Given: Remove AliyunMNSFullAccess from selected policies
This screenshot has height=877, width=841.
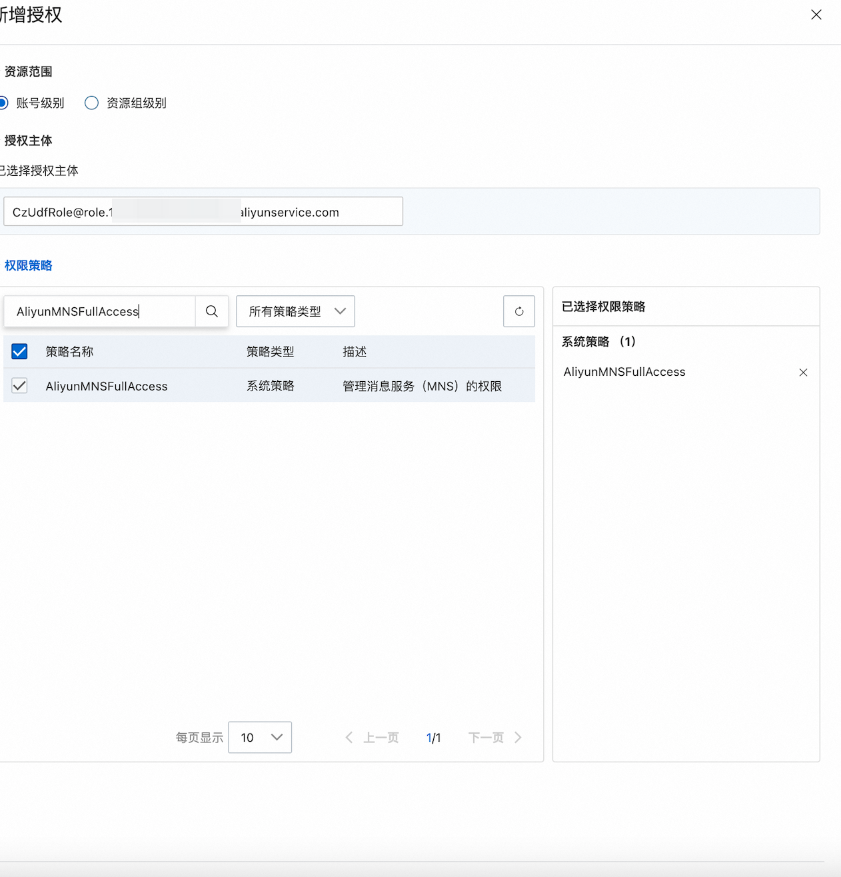Looking at the screenshot, I should (x=803, y=373).
